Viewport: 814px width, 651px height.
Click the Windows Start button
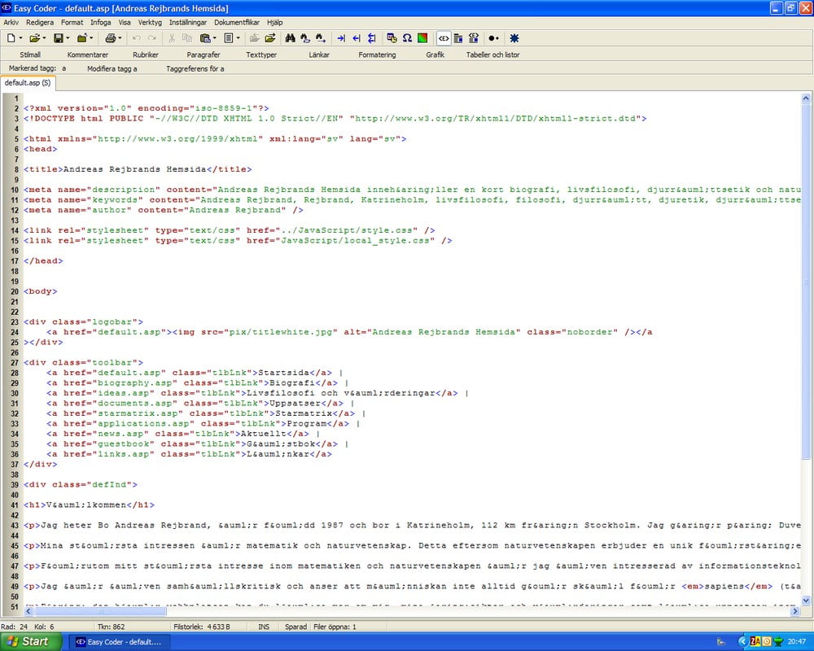click(x=31, y=642)
